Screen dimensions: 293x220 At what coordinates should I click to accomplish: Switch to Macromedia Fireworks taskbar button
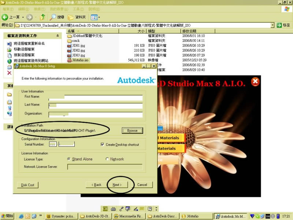pos(129,216)
